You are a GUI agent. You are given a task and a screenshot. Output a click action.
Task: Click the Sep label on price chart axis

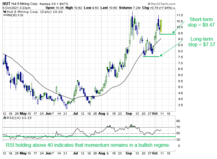[x=129, y=114]
